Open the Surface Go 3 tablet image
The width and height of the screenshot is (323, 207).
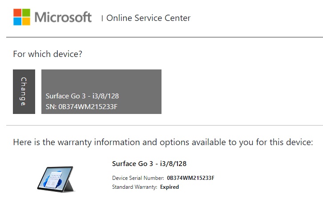(x=56, y=179)
